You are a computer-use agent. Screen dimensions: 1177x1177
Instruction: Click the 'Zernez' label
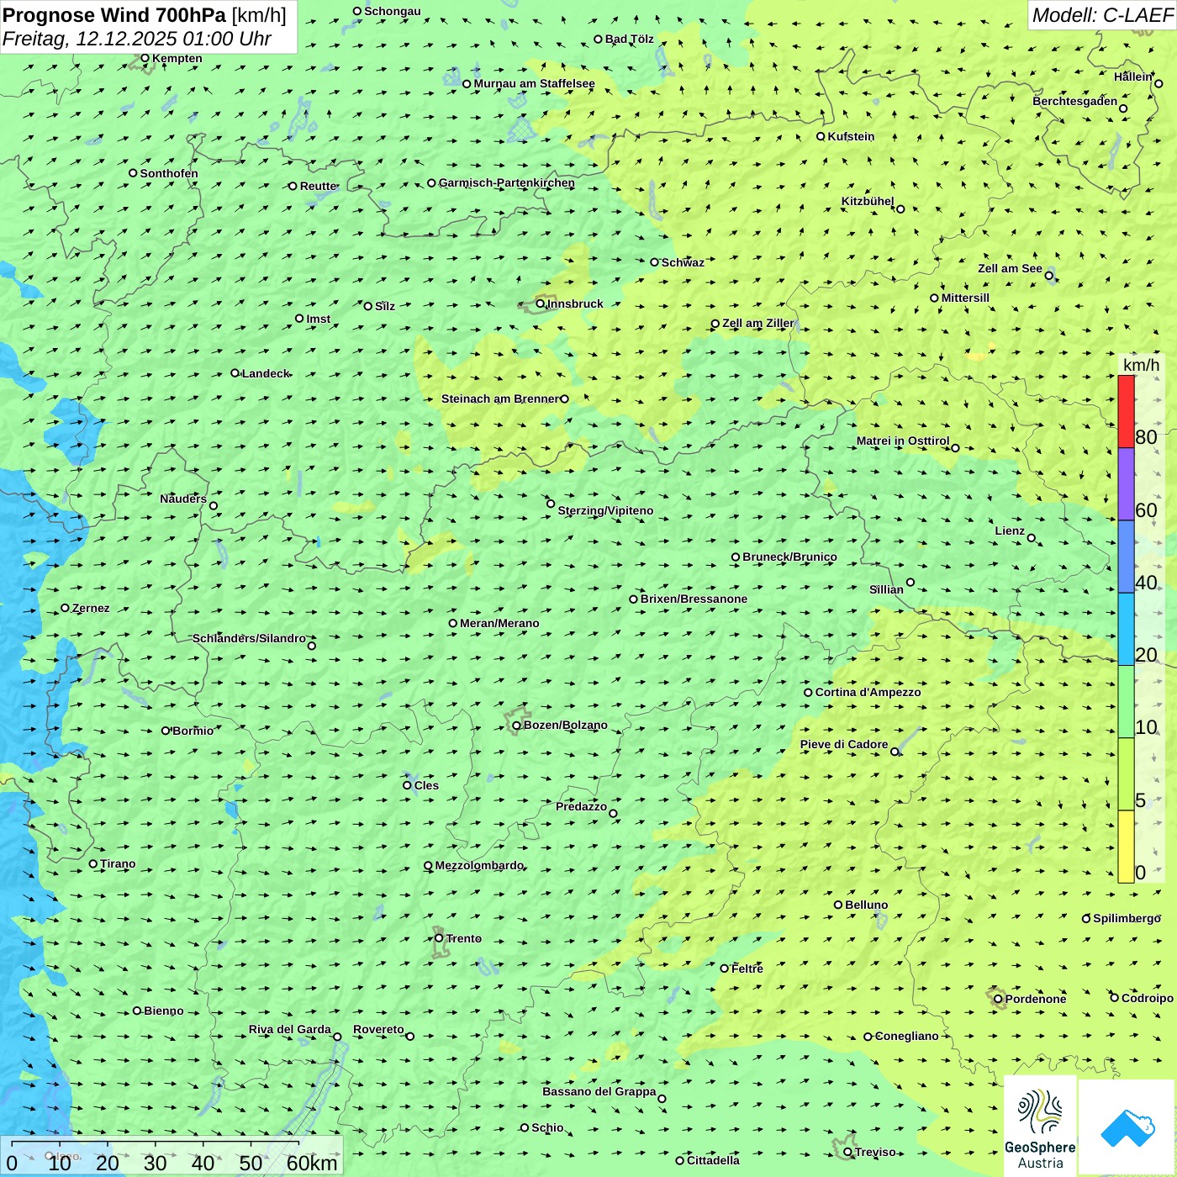coord(91,608)
